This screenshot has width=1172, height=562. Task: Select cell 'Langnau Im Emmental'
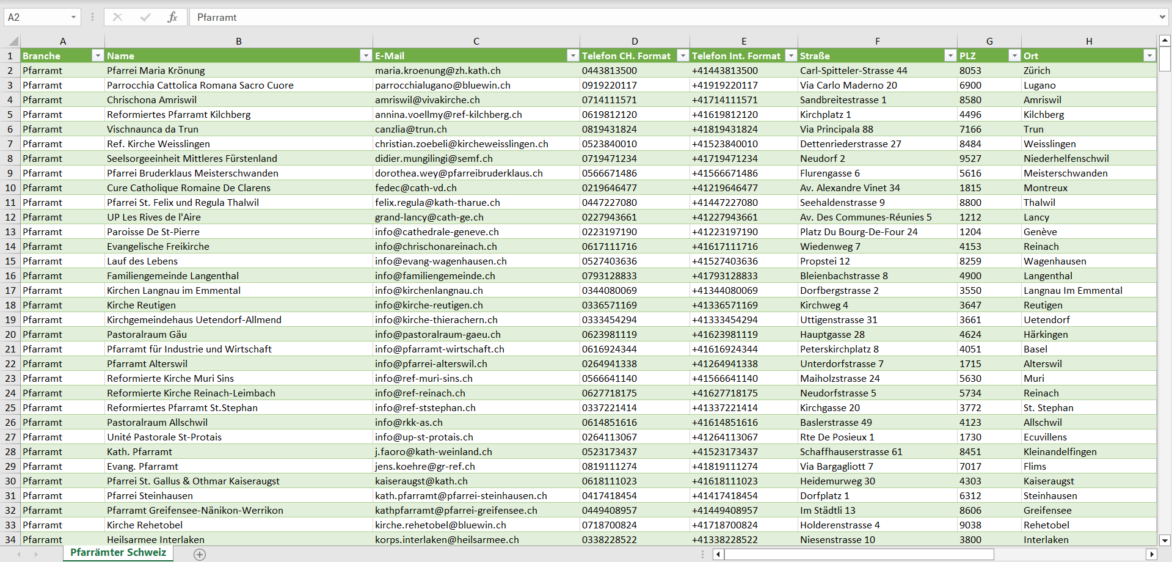[1089, 290]
